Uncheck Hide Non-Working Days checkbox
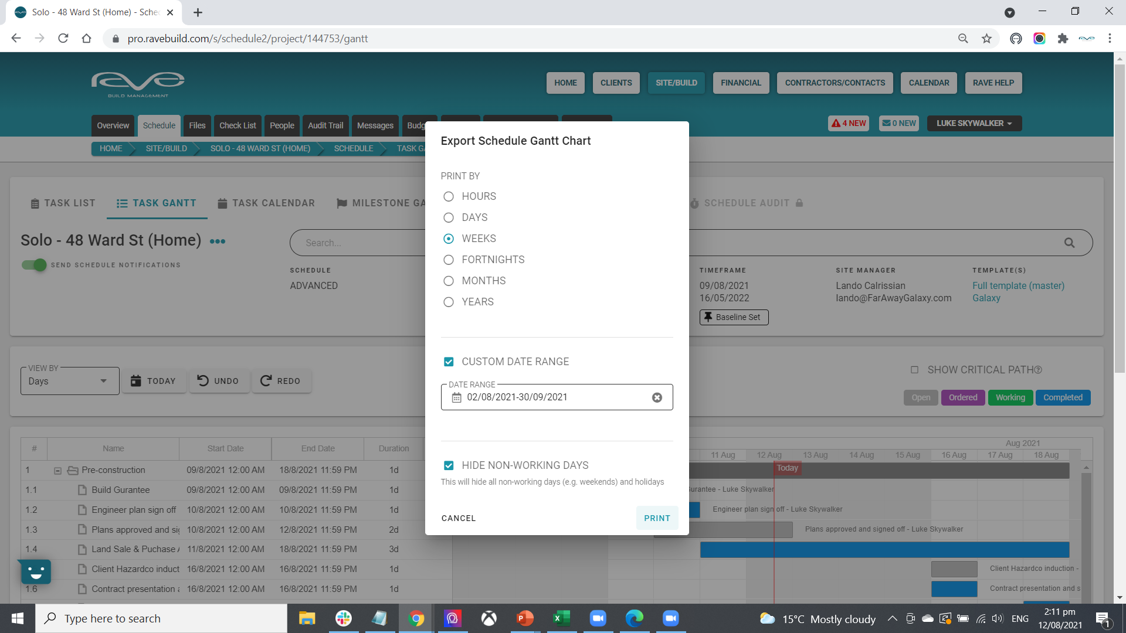Image resolution: width=1126 pixels, height=633 pixels. tap(449, 465)
